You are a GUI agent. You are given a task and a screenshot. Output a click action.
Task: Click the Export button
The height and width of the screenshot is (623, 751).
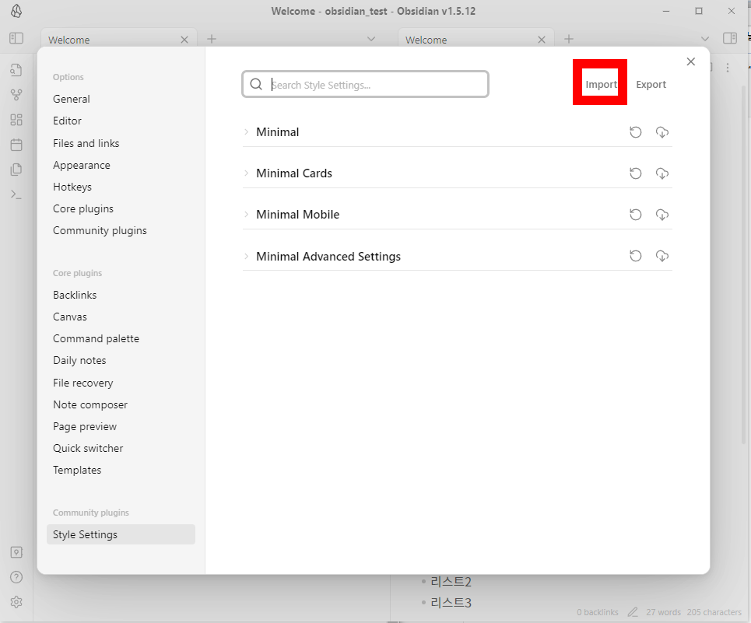[651, 85]
